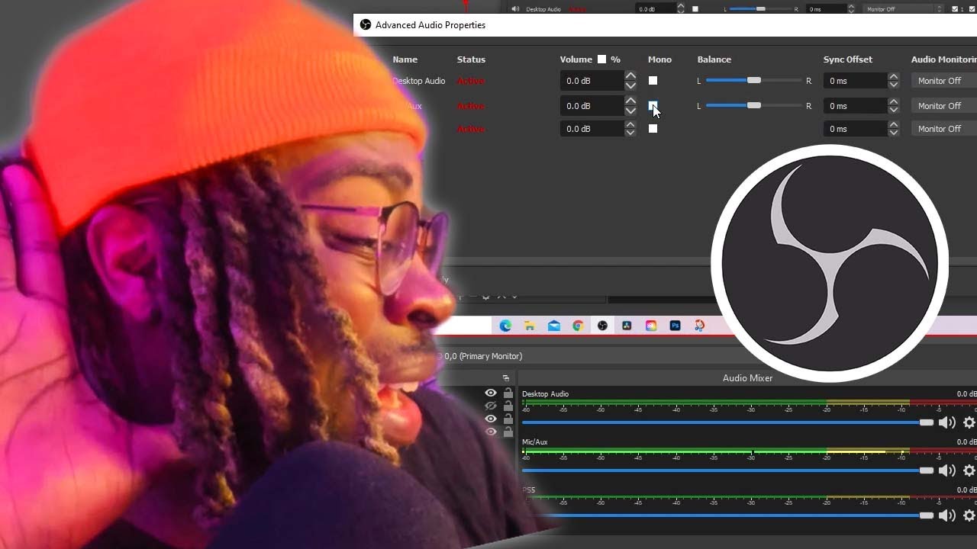Image resolution: width=977 pixels, height=549 pixels.
Task: Open the Mail app taskbar icon
Action: 554,326
